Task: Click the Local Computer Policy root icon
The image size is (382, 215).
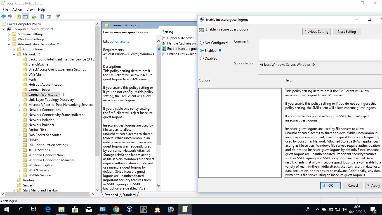Action: tap(4, 24)
